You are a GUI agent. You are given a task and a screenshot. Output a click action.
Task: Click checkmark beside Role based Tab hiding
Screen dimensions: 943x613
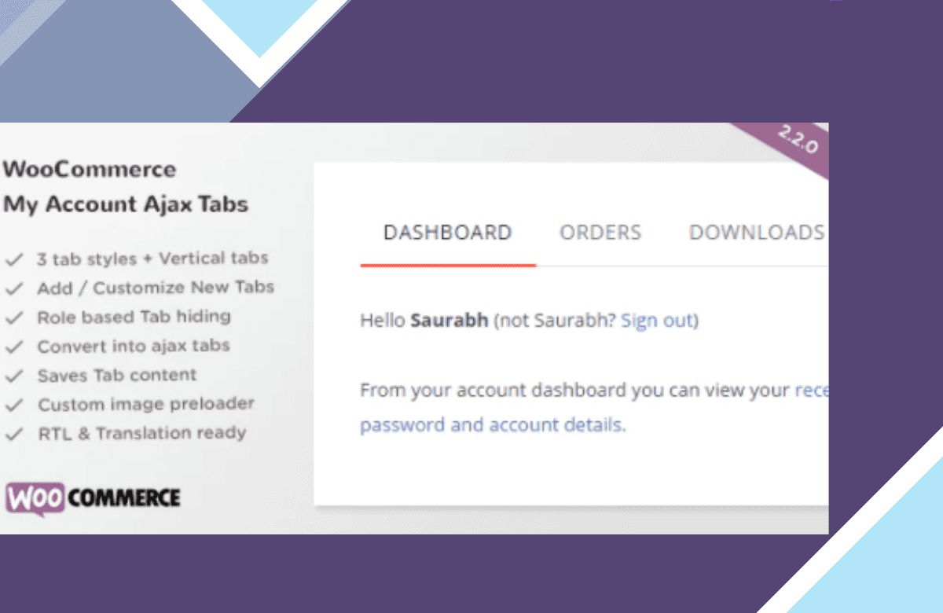(x=13, y=318)
